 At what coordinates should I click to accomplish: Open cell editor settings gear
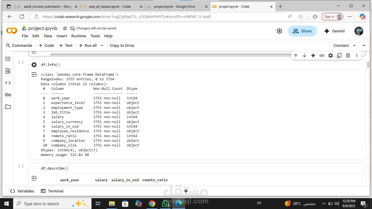point(330,56)
